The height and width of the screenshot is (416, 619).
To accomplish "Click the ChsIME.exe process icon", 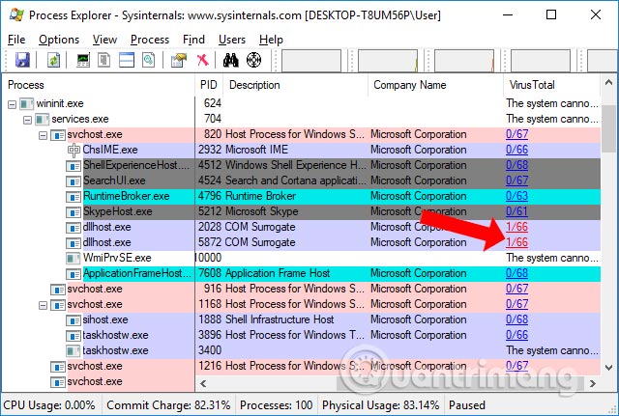I will 74,151.
